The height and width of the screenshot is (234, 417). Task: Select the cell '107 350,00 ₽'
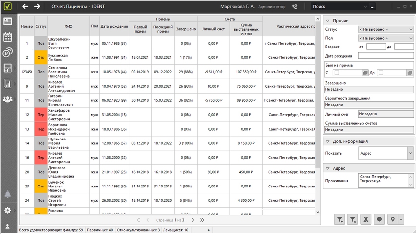pos(246,72)
